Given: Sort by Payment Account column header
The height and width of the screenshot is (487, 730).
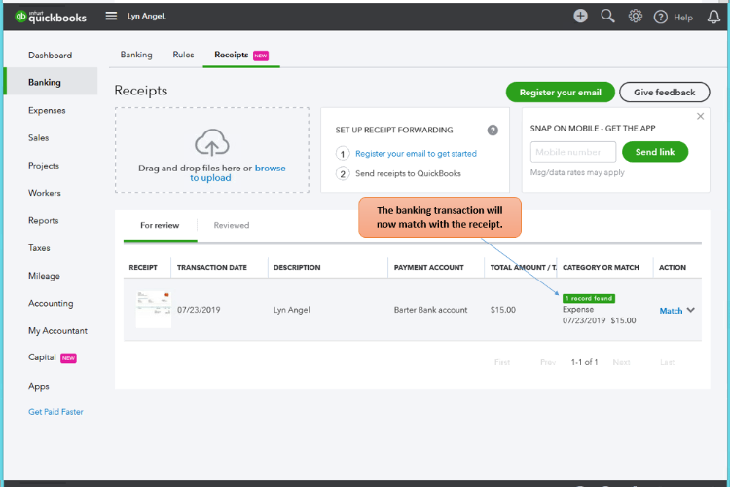Looking at the screenshot, I should 429,268.
